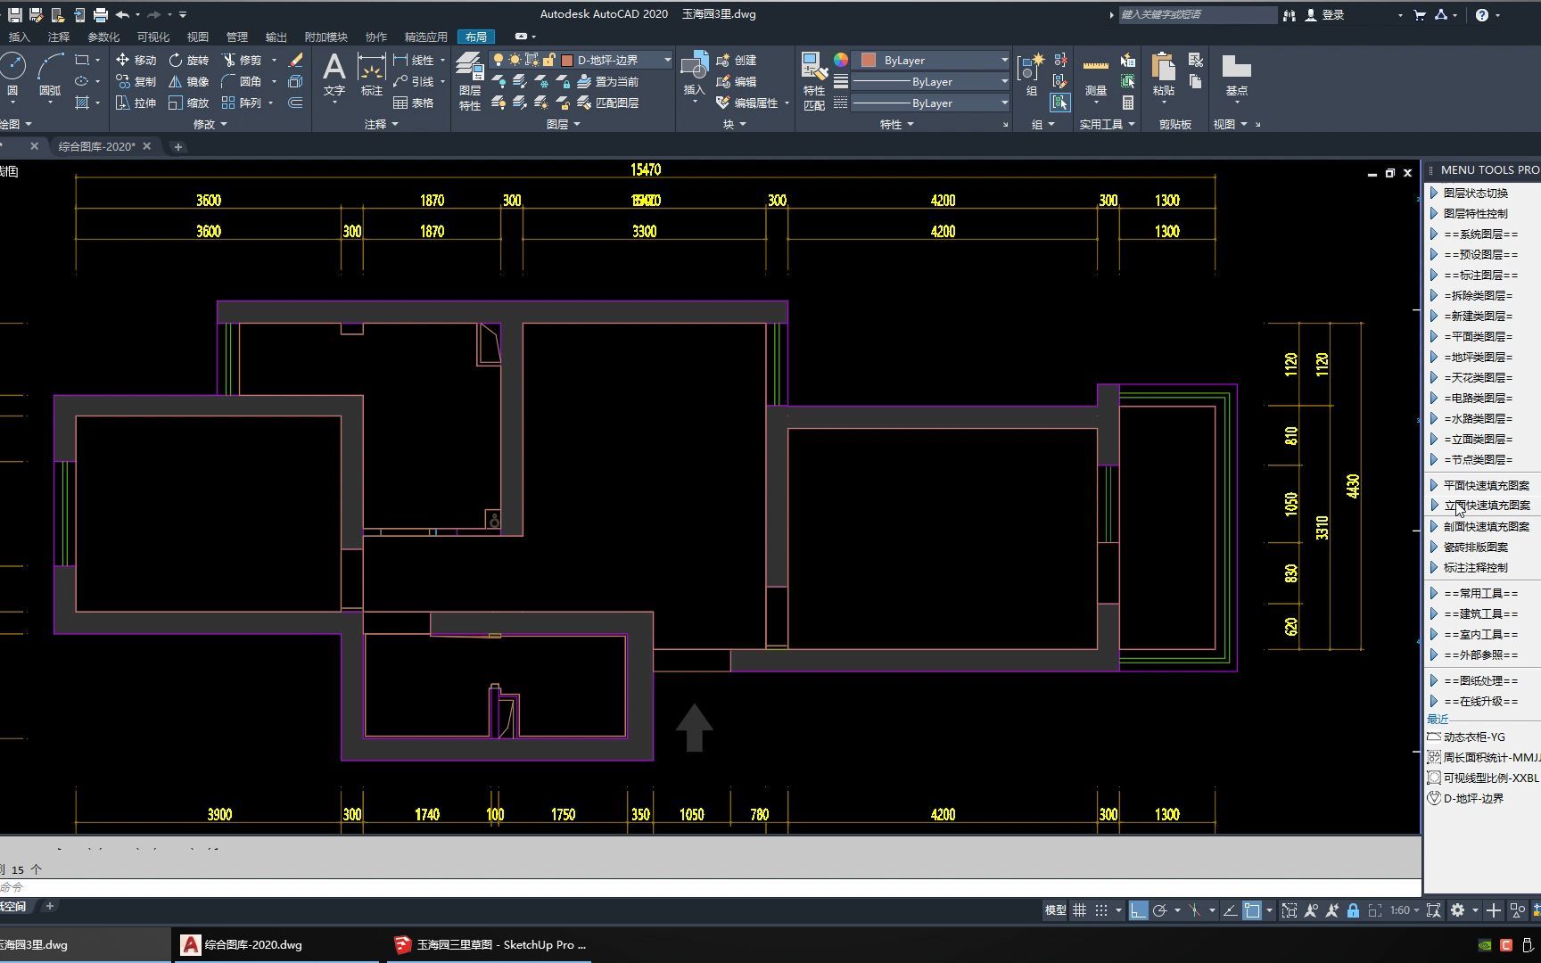This screenshot has height=963, width=1541.
Task: Switch to SketchUp Pro taskbar window
Action: 490,944
